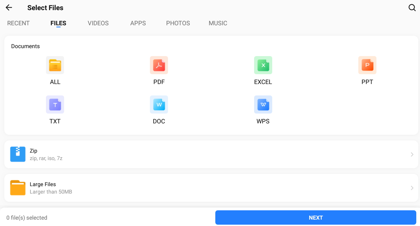Open the PPT documents category icon
420x226 pixels.
click(367, 65)
